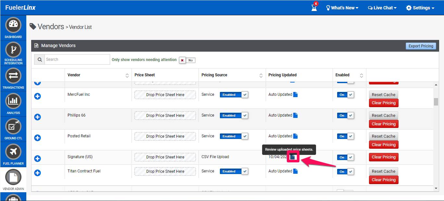
Task: Select the Signature (US) vendor name
Action: 80,157
